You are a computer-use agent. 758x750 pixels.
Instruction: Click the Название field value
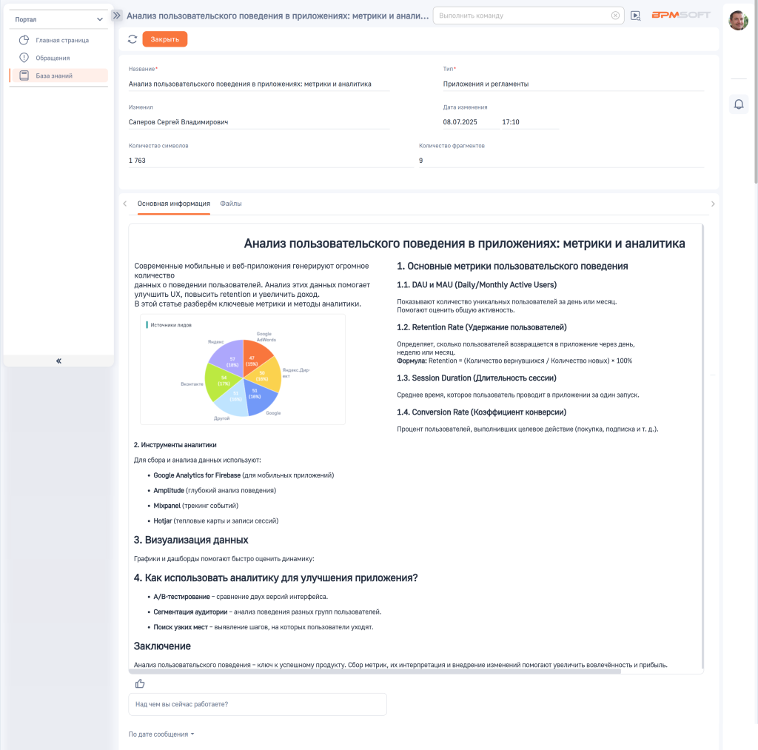(259, 84)
